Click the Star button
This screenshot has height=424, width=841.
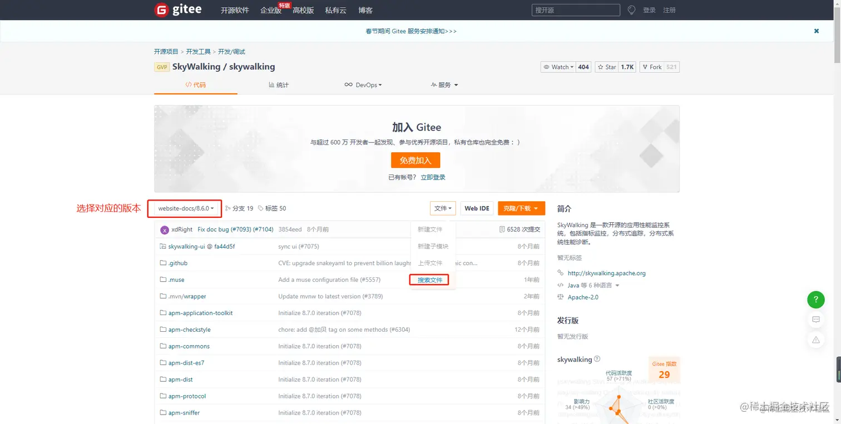click(607, 67)
